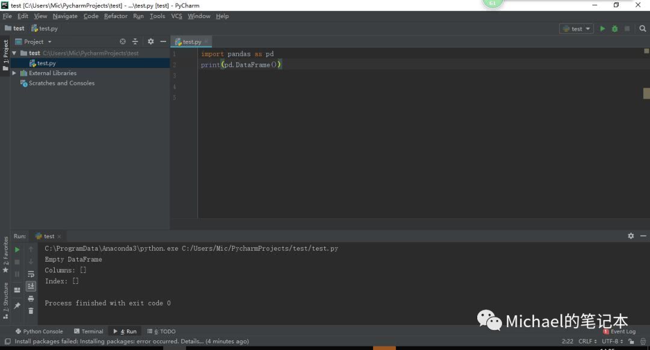Screen dimensions: 650x350
Task: Click the green Run button in top toolbar
Action: pyautogui.click(x=602, y=28)
